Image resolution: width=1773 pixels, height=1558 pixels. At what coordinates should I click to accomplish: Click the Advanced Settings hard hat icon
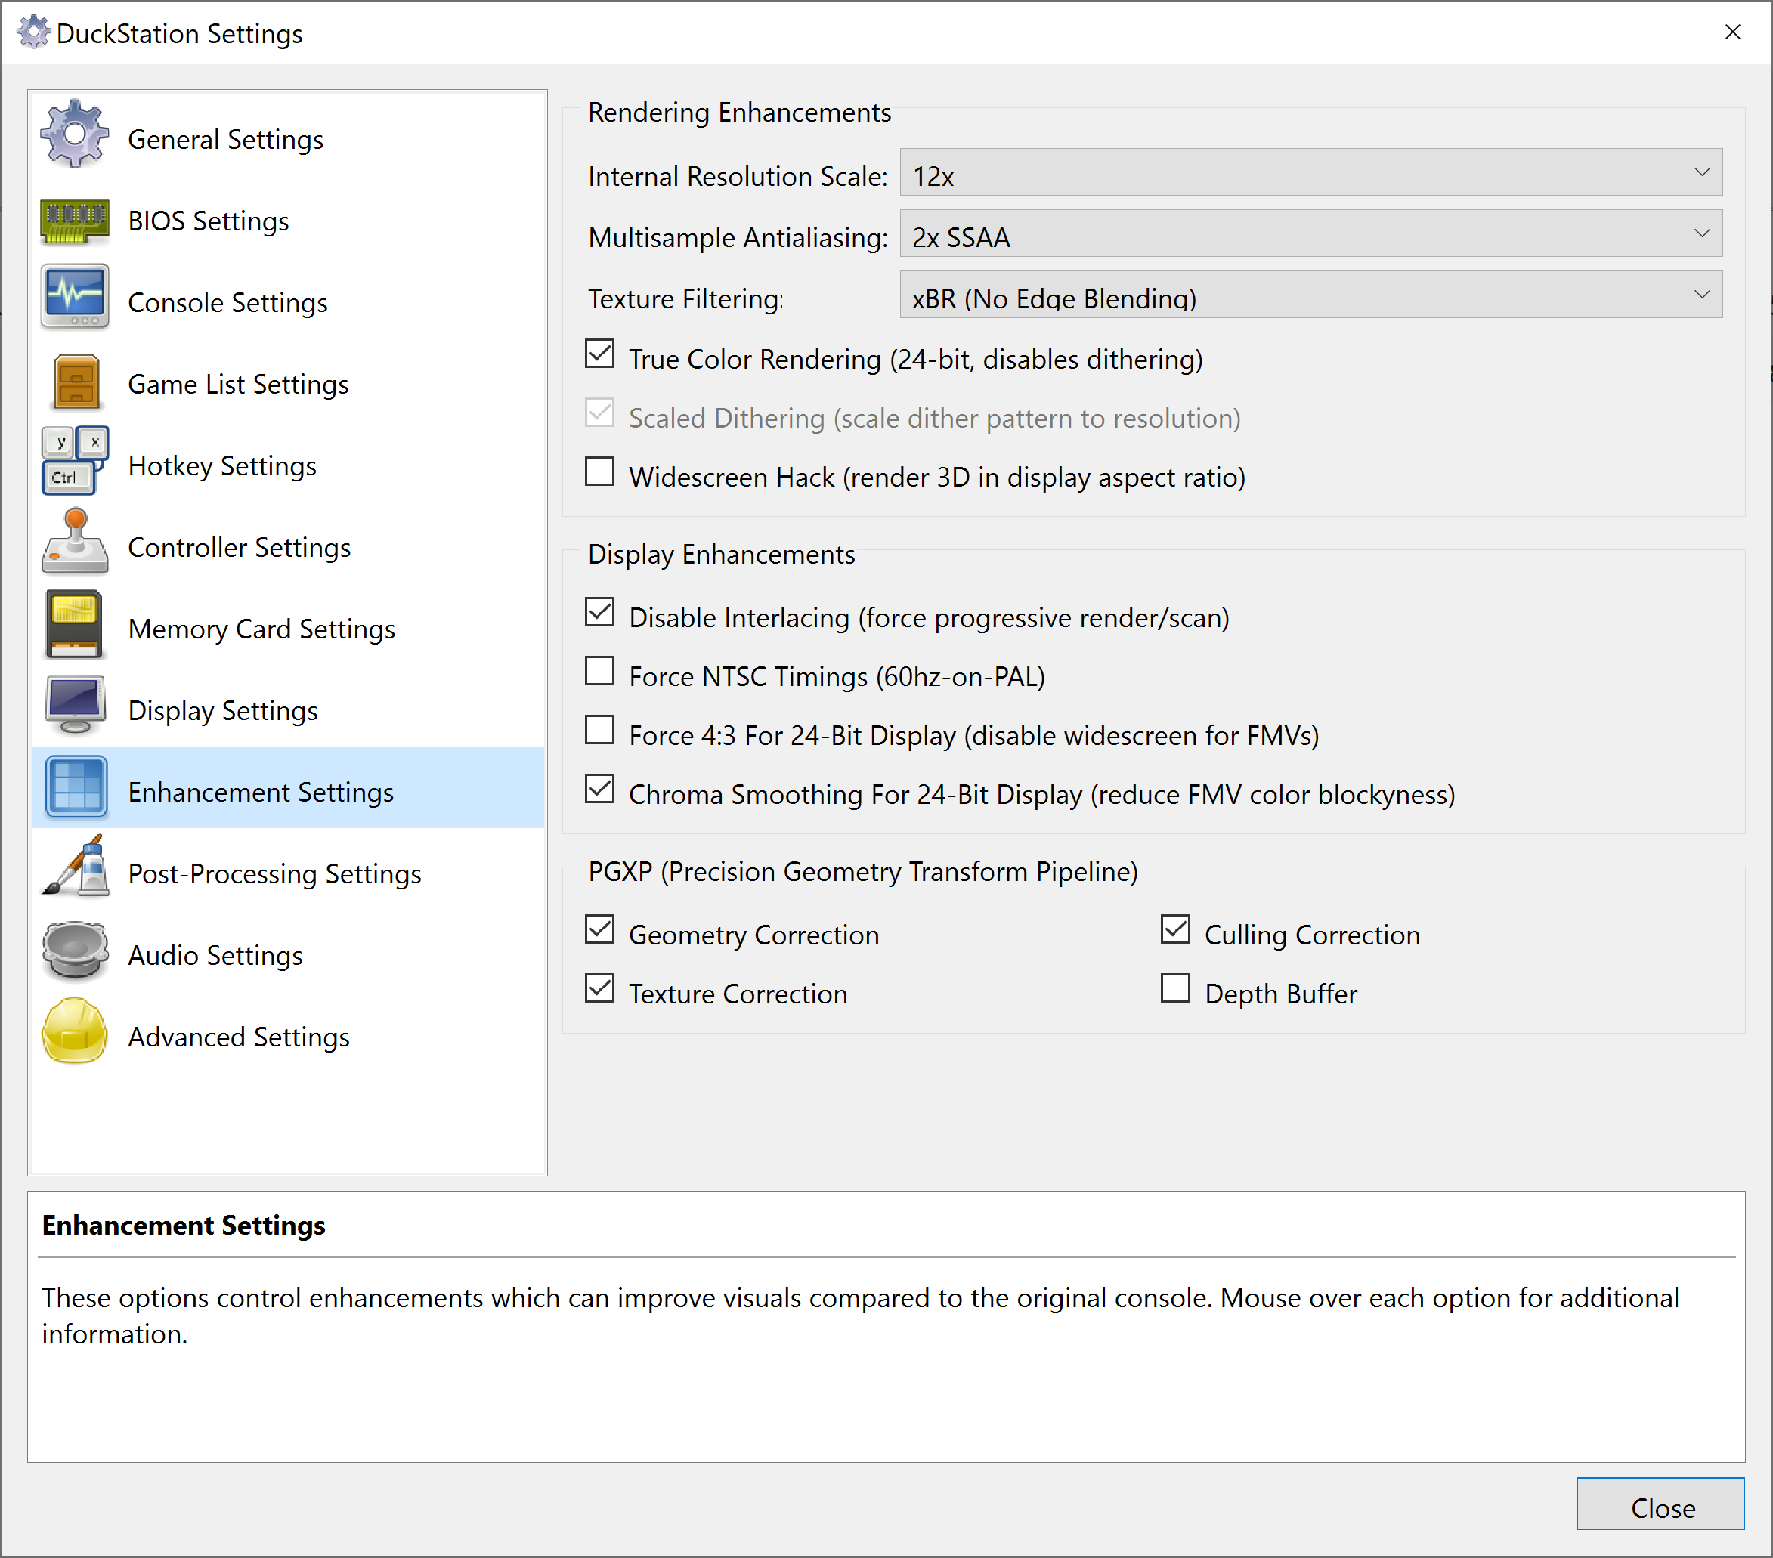[75, 1031]
